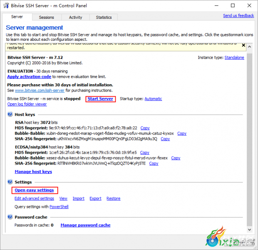Image resolution: width=258 pixels, height=250 pixels.
Task: Click 'EVALUATION - 30 days remaining' text
Action: click(x=37, y=71)
